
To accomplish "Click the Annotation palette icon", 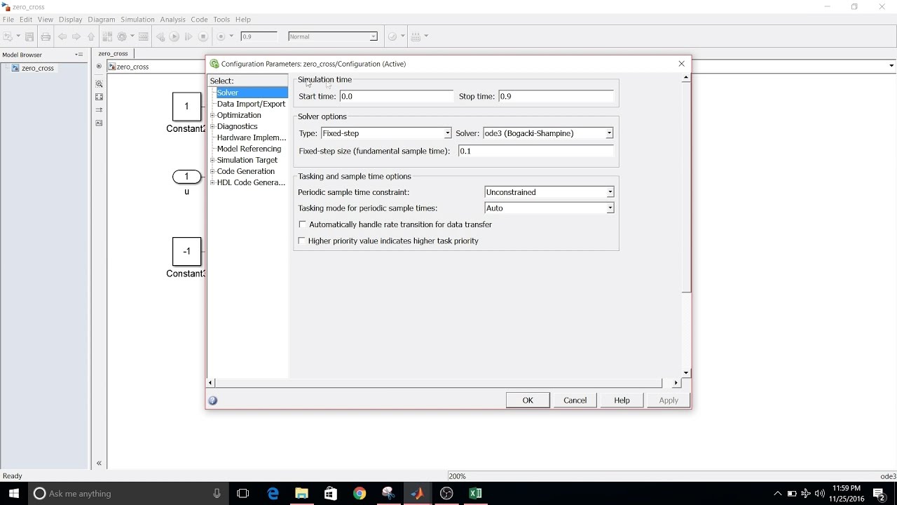I will click(99, 123).
